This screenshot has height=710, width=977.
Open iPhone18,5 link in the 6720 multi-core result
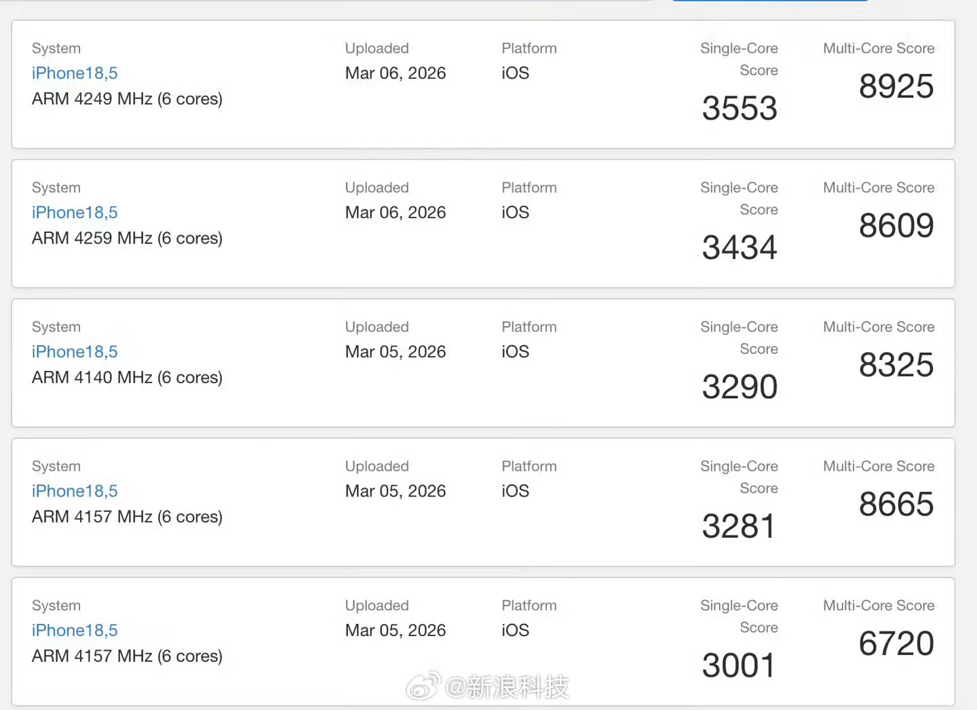pos(75,631)
